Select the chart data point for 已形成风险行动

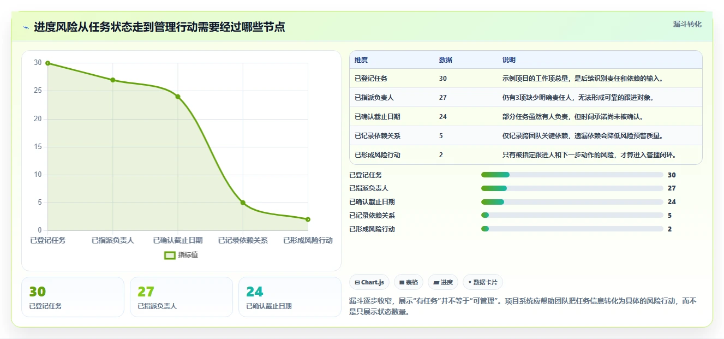click(308, 219)
